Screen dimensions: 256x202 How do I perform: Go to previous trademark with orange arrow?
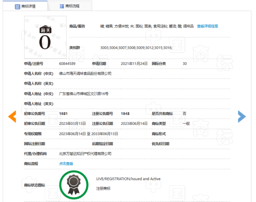pyautogui.click(x=12, y=116)
